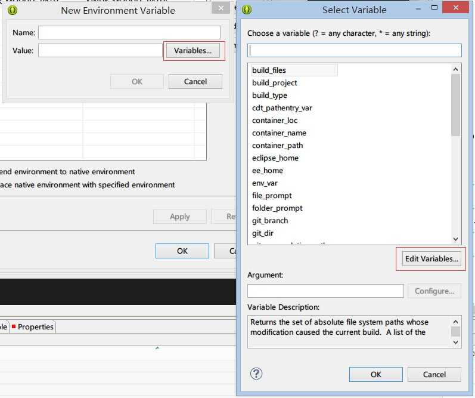Open the Variables... button

[193, 50]
